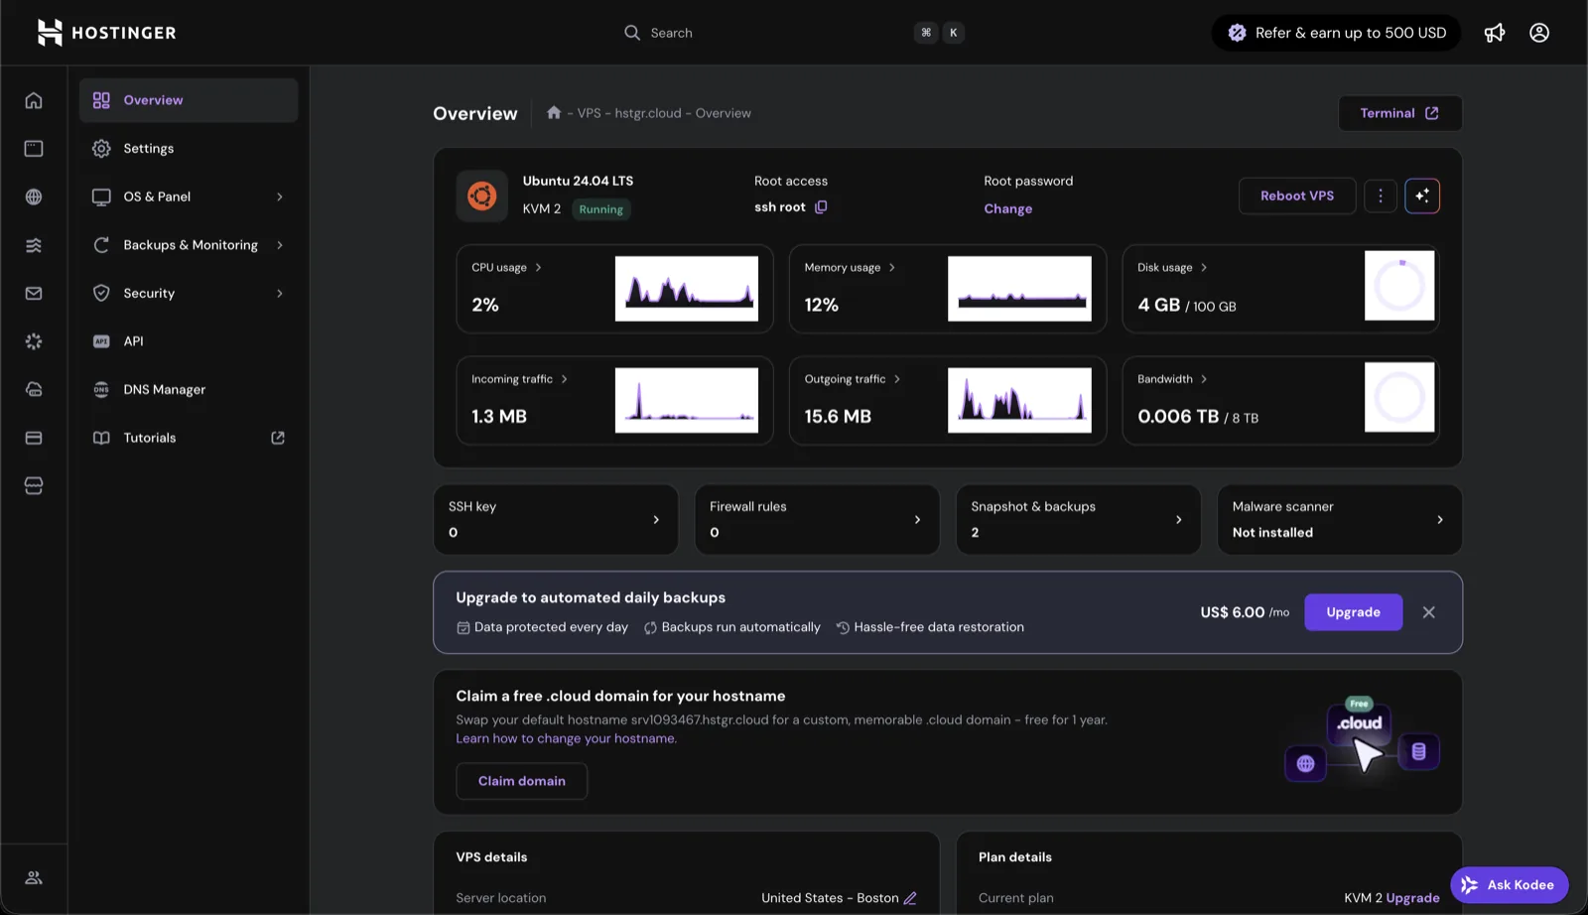Open the Ask Kodee chat button
The image size is (1588, 915).
pos(1509,885)
